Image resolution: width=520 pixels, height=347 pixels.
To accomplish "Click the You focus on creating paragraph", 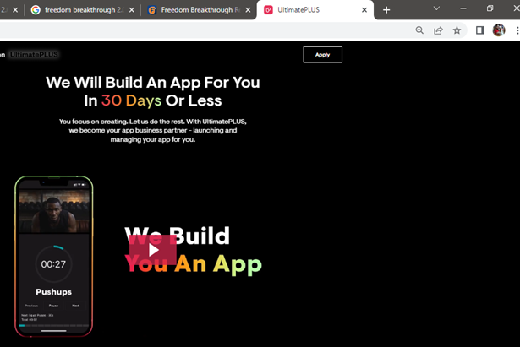I will tap(153, 131).
